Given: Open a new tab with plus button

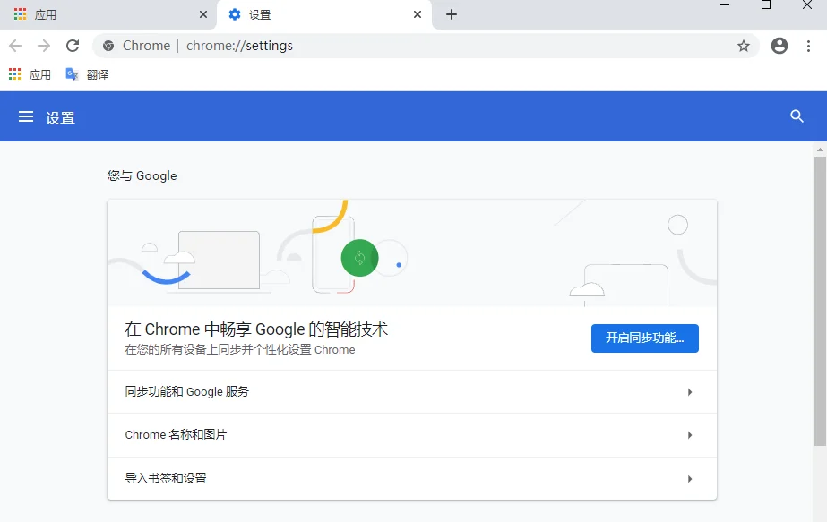Looking at the screenshot, I should pos(451,14).
